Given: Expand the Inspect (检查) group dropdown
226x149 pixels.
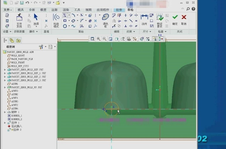Looking at the screenshot, I should [162, 32].
